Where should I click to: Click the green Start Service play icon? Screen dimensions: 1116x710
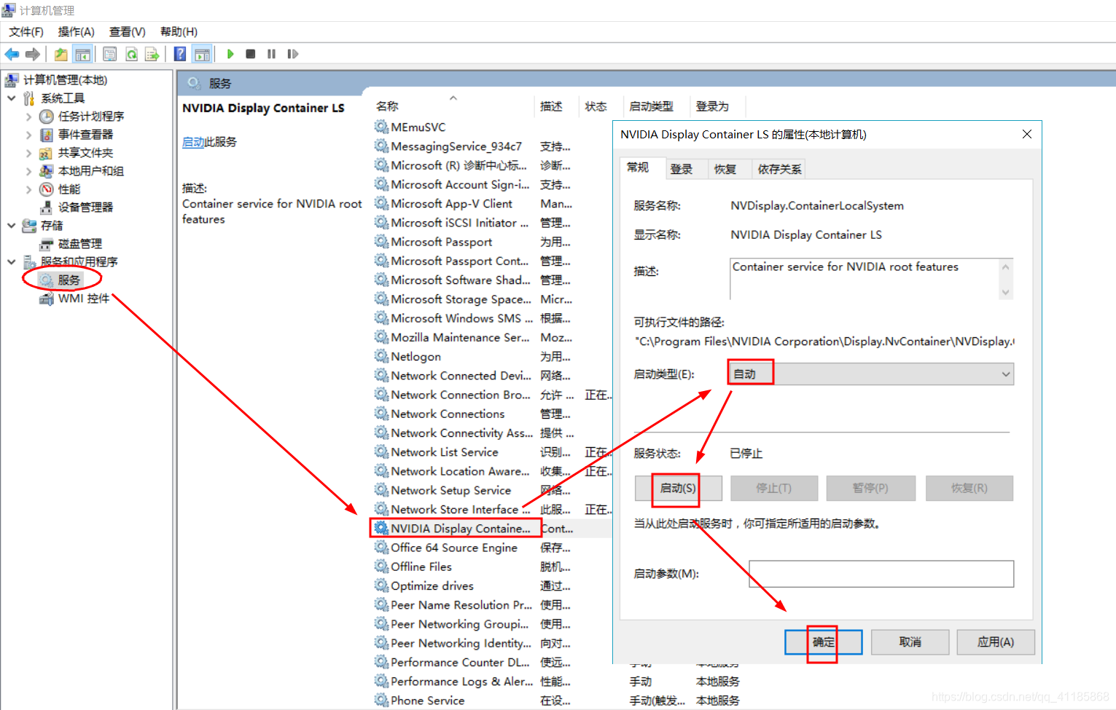(230, 54)
